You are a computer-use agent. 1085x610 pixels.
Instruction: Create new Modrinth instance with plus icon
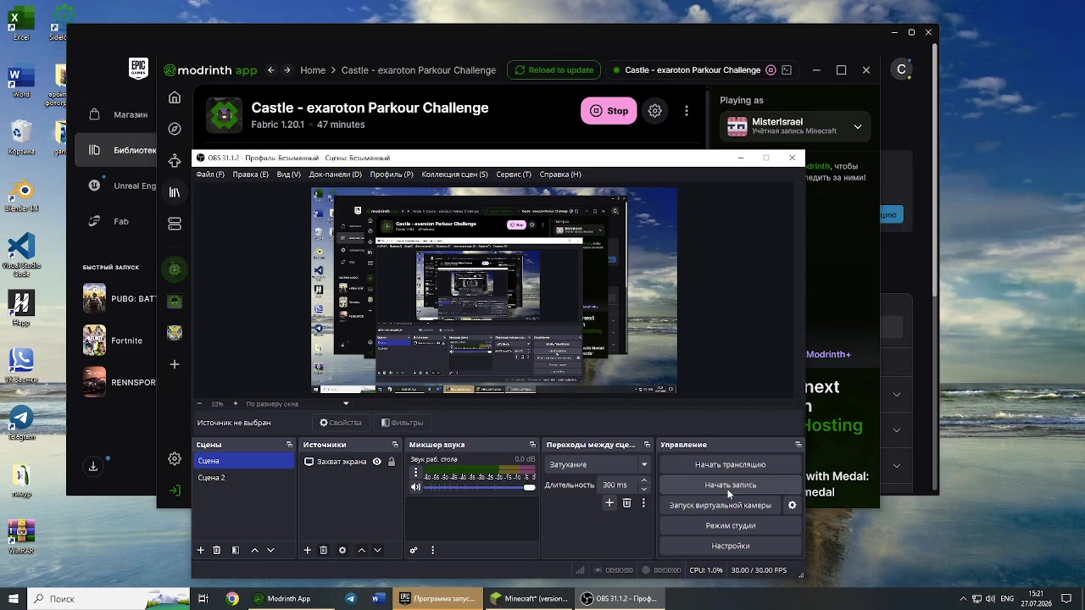(175, 364)
